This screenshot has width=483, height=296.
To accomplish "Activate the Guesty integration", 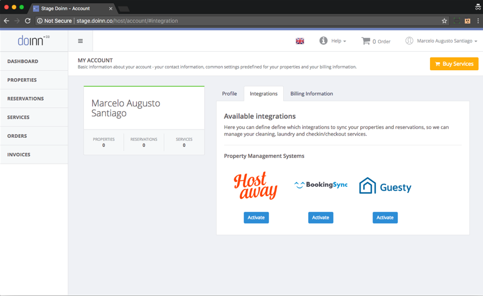I will (385, 217).
